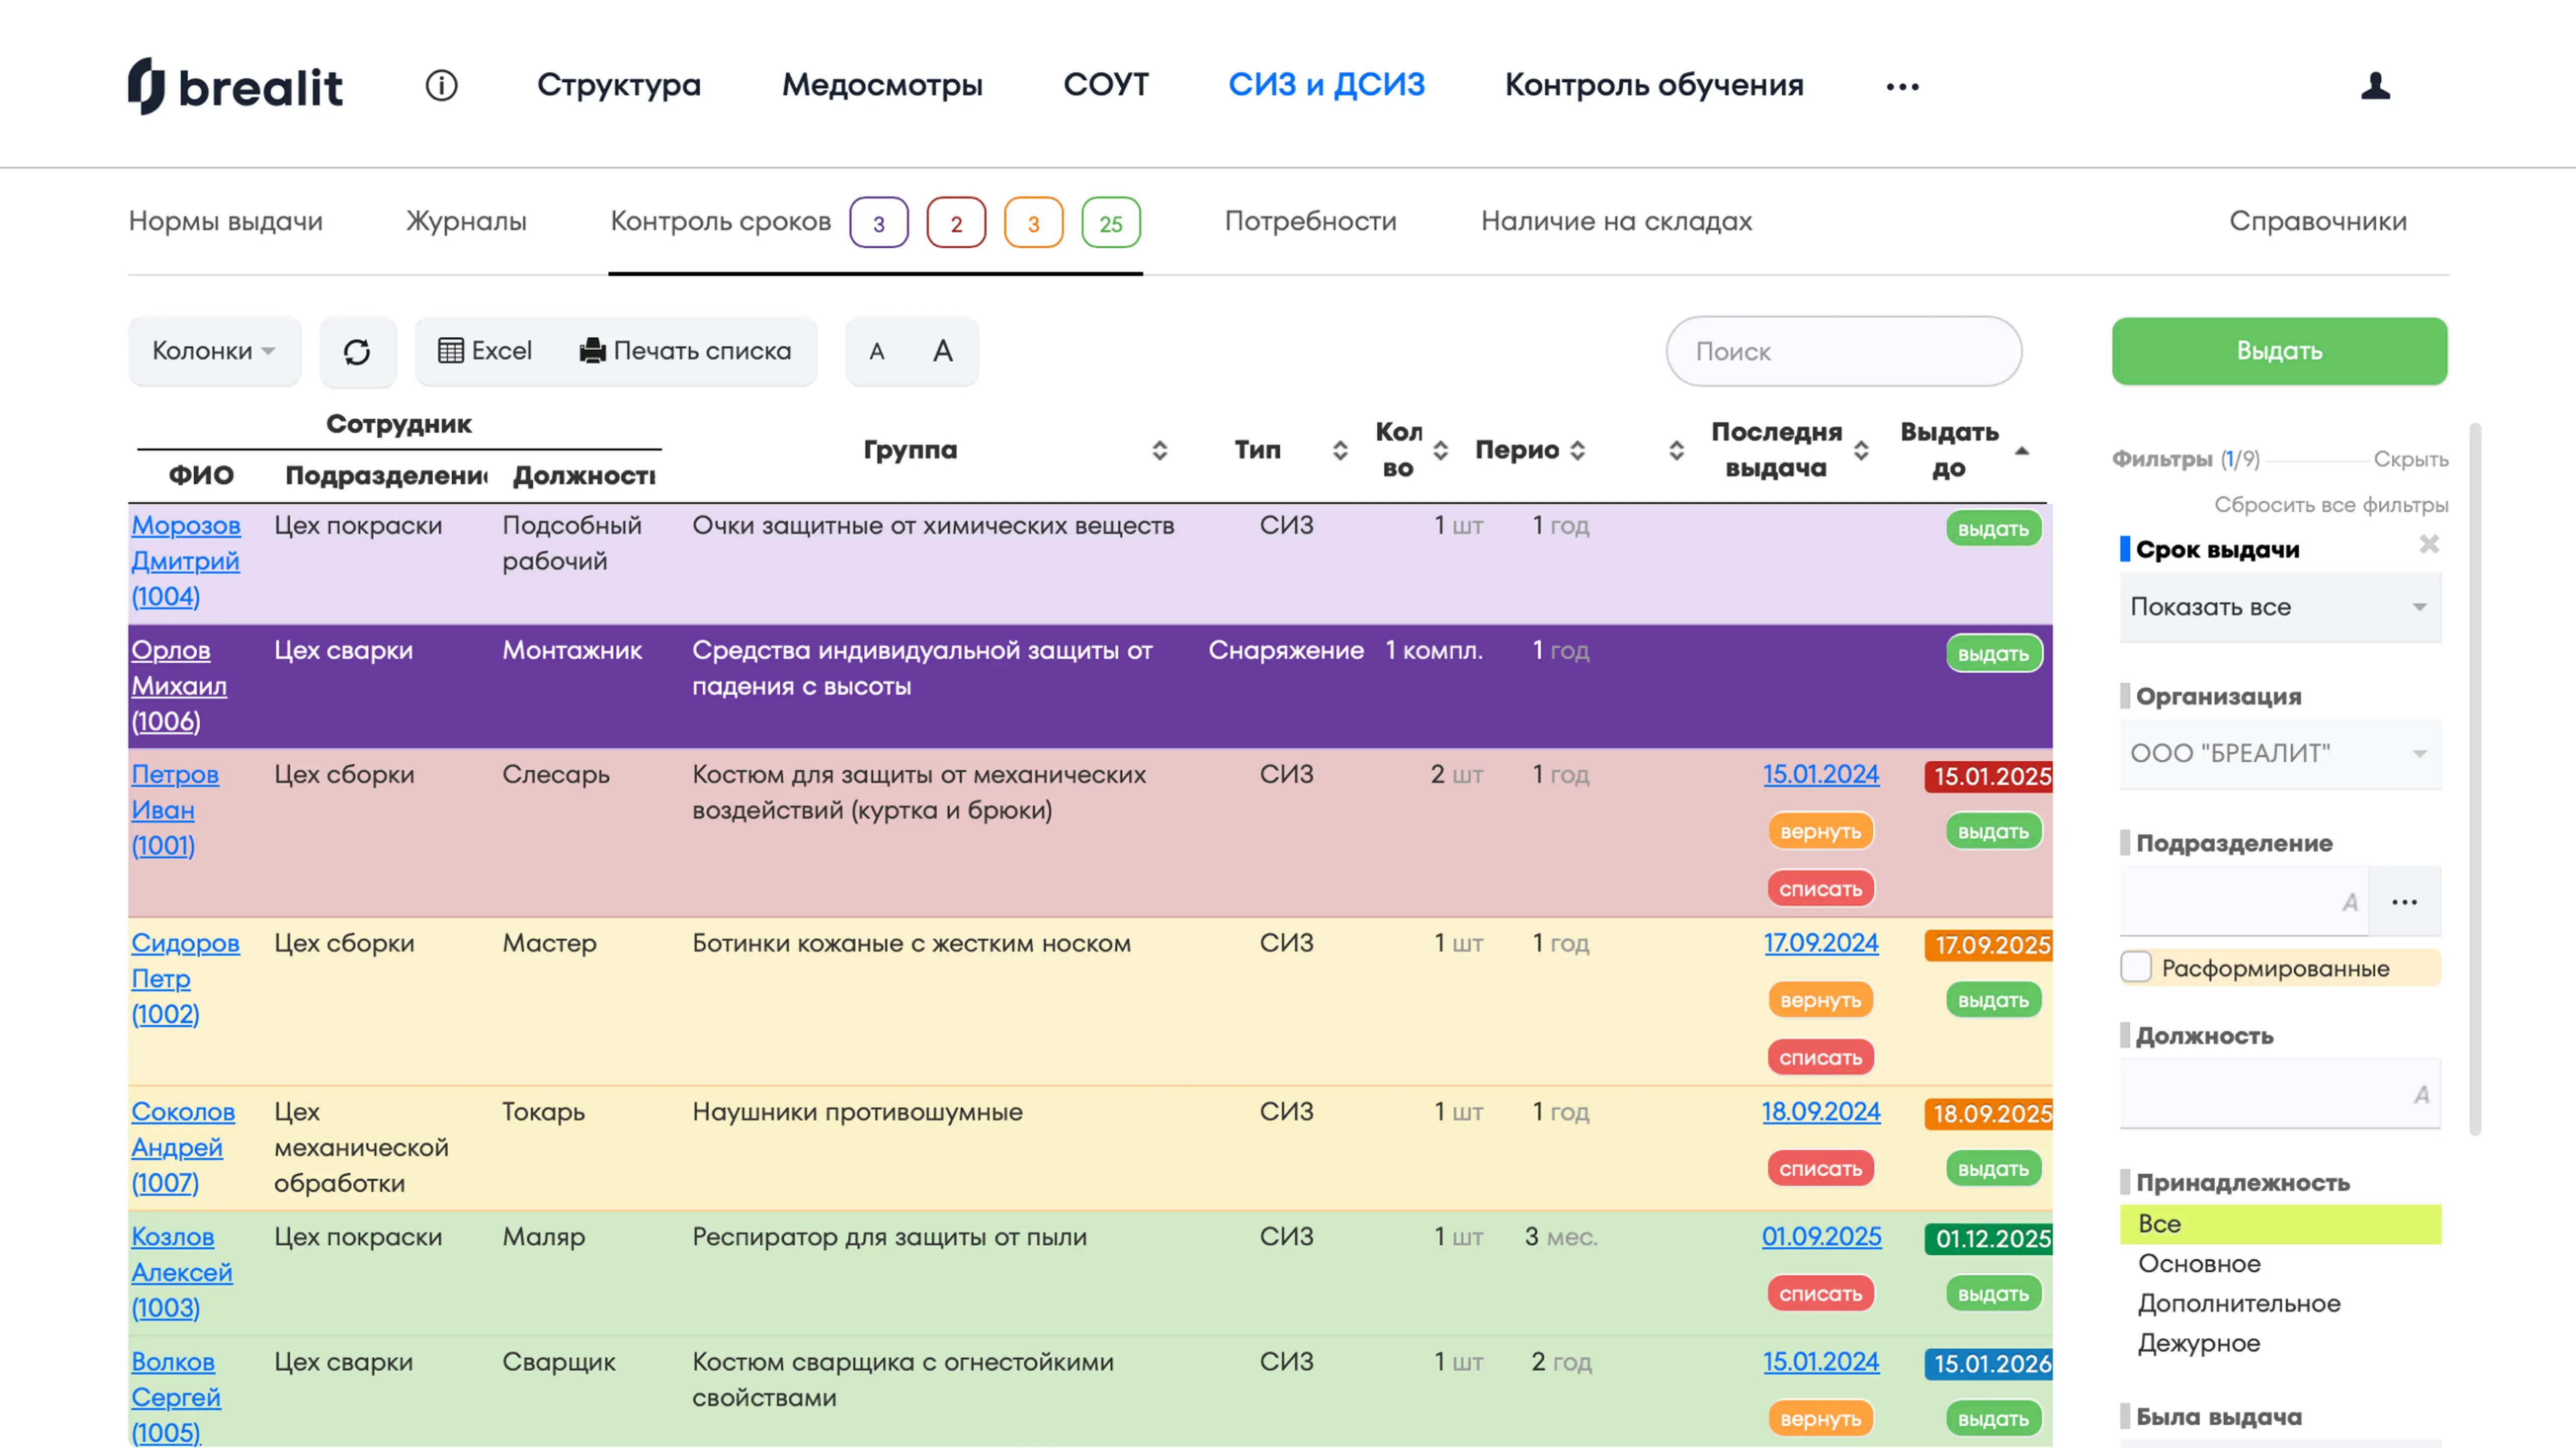Select the smaller font size A
The width and height of the screenshot is (2576, 1448).
click(877, 351)
